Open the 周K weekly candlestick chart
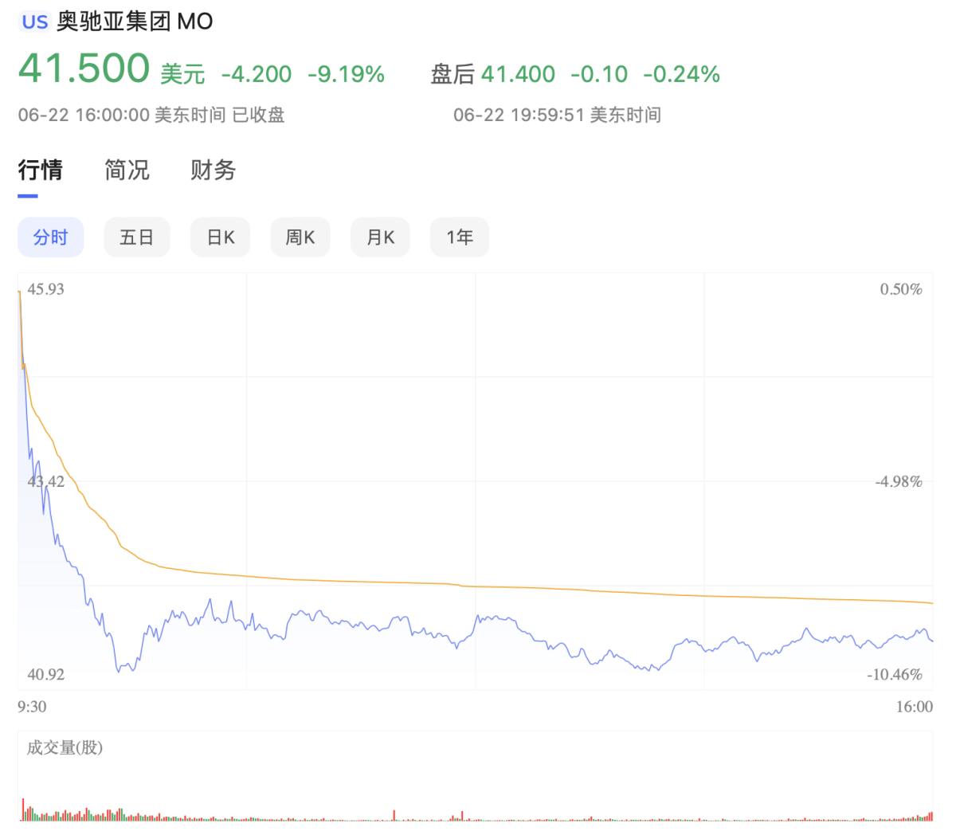 click(x=300, y=237)
